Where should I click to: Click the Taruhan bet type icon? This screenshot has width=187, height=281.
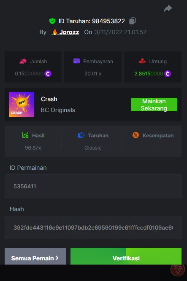pyautogui.click(x=81, y=135)
